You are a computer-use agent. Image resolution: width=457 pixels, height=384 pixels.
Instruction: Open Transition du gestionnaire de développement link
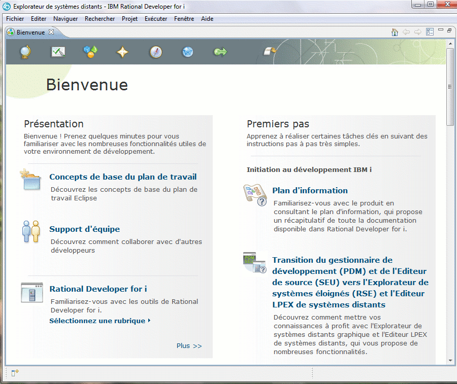[x=350, y=282]
